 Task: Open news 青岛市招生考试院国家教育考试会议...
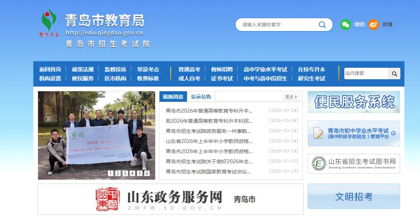point(208,172)
